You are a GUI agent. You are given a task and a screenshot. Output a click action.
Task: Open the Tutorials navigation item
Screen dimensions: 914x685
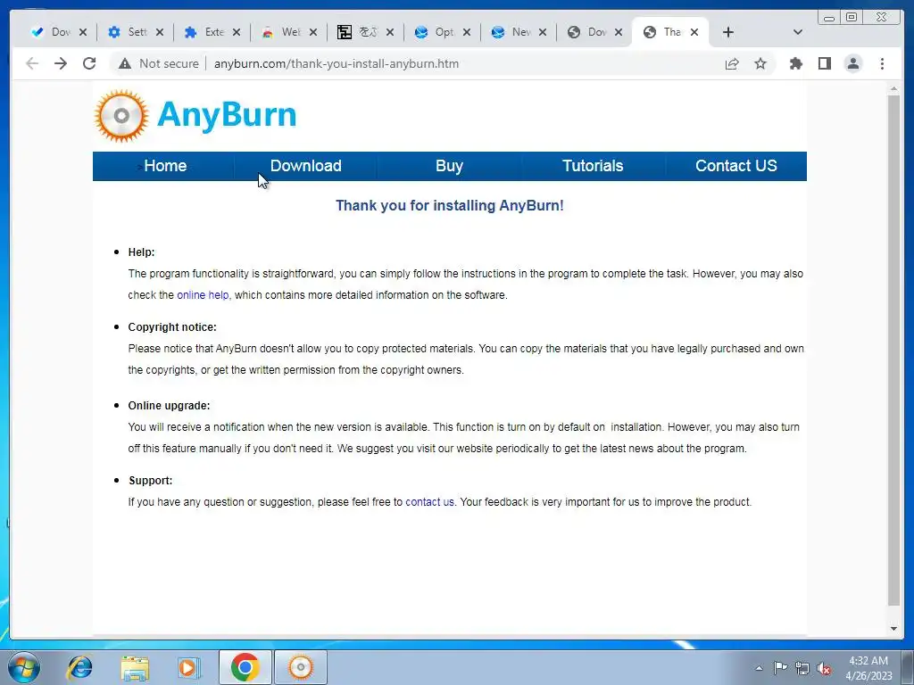(x=593, y=166)
